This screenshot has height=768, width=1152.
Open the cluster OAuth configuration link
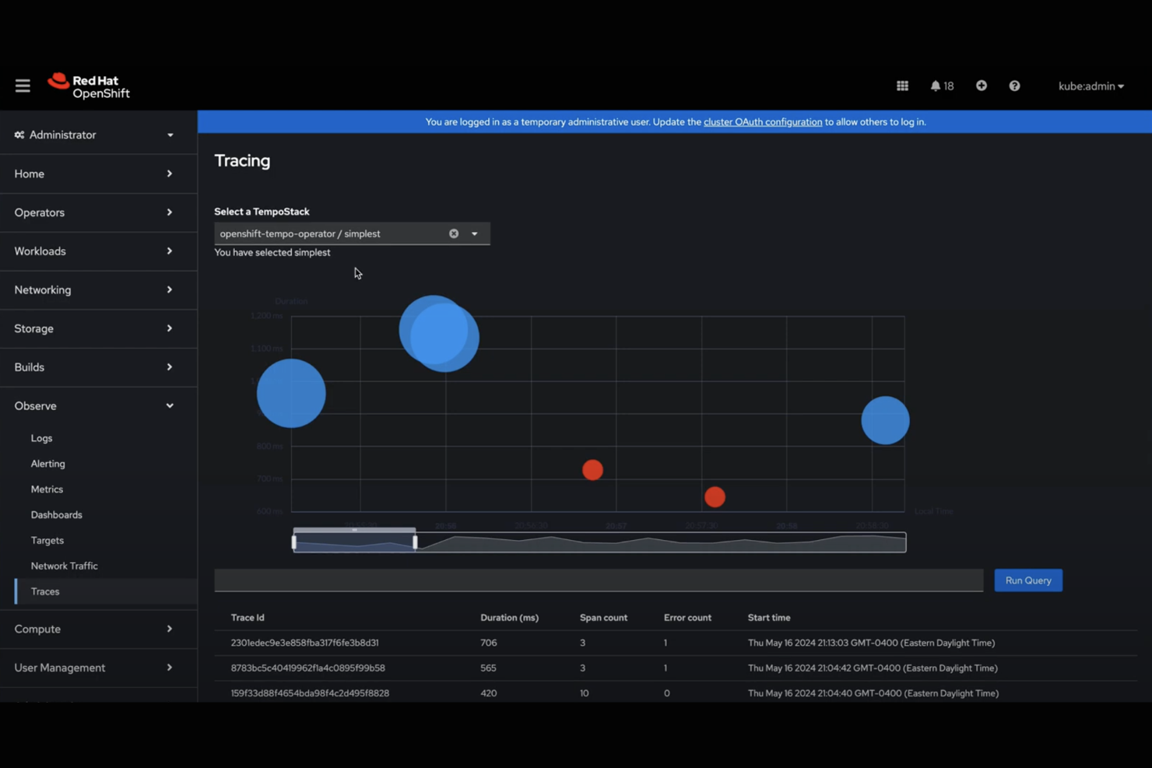[763, 121]
